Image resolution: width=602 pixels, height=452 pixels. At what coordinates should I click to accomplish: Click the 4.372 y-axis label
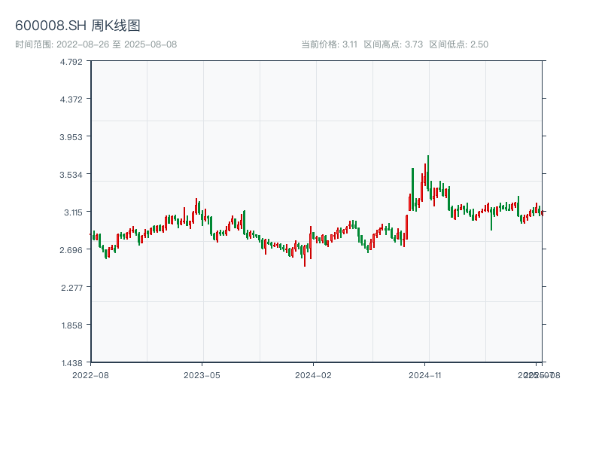[x=72, y=99]
